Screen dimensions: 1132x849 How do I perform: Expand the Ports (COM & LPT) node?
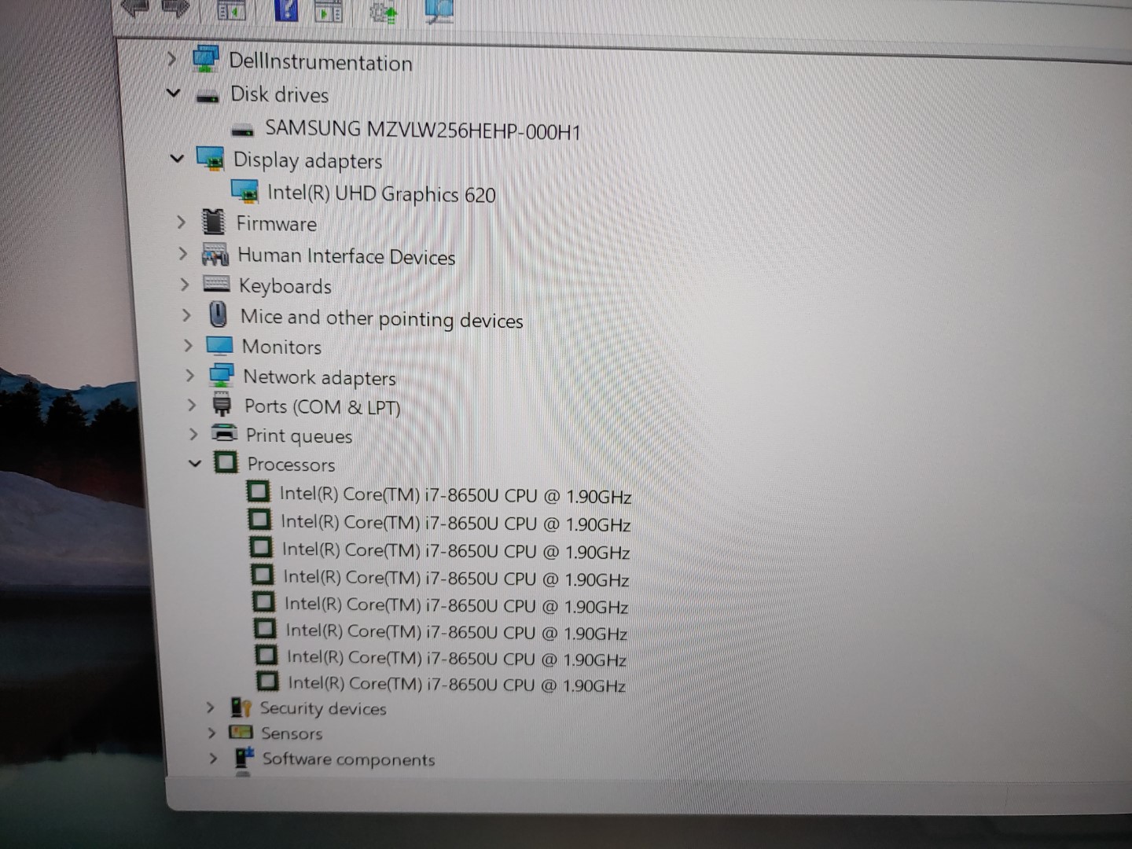[191, 405]
